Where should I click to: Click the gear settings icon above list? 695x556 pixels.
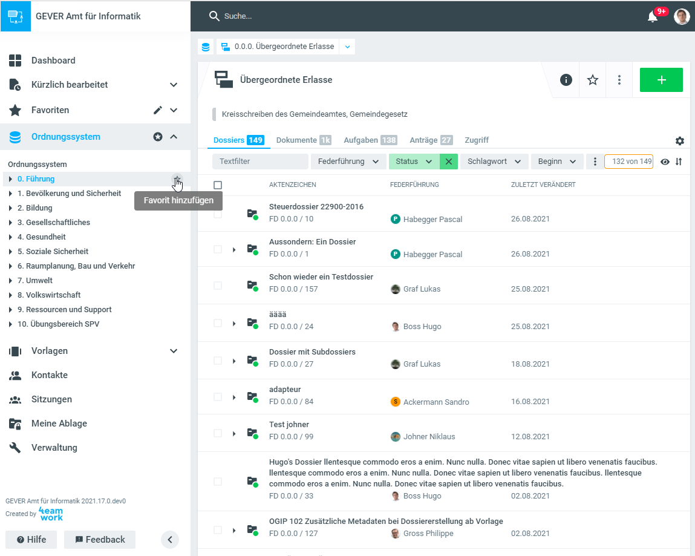pos(680,141)
